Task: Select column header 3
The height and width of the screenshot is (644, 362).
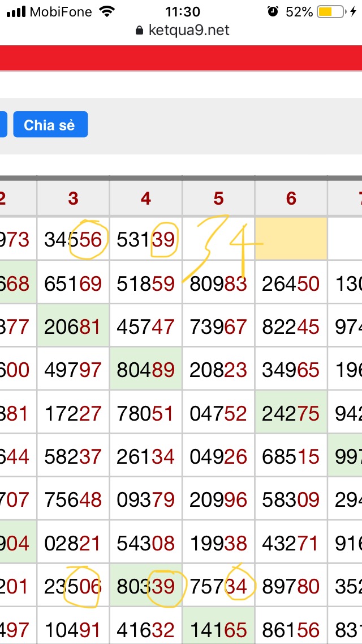Action: (73, 198)
